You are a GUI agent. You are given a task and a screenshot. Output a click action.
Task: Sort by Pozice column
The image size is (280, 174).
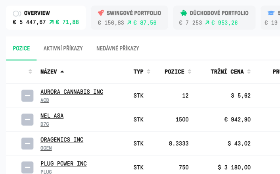(178, 72)
